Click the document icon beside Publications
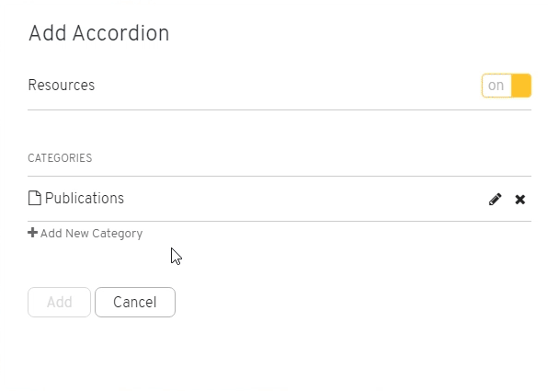Viewport: 559px width, 391px height. tap(35, 198)
